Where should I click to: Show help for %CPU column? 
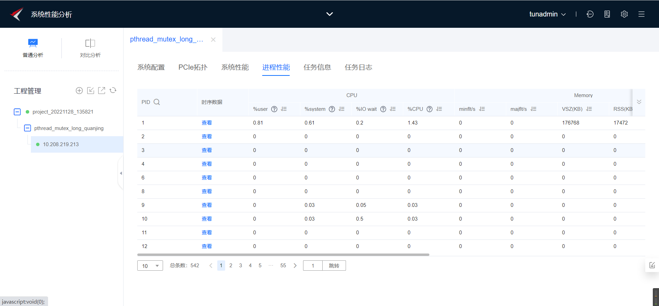[x=429, y=109]
